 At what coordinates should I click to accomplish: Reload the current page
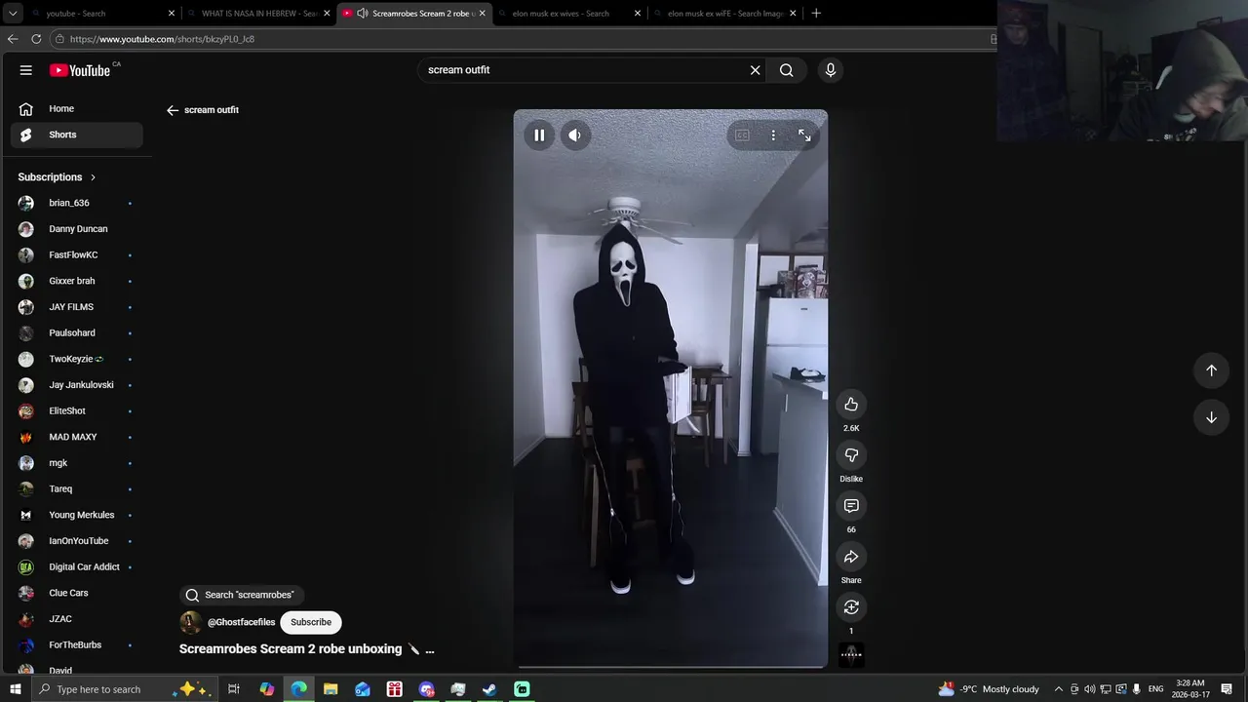pos(36,39)
